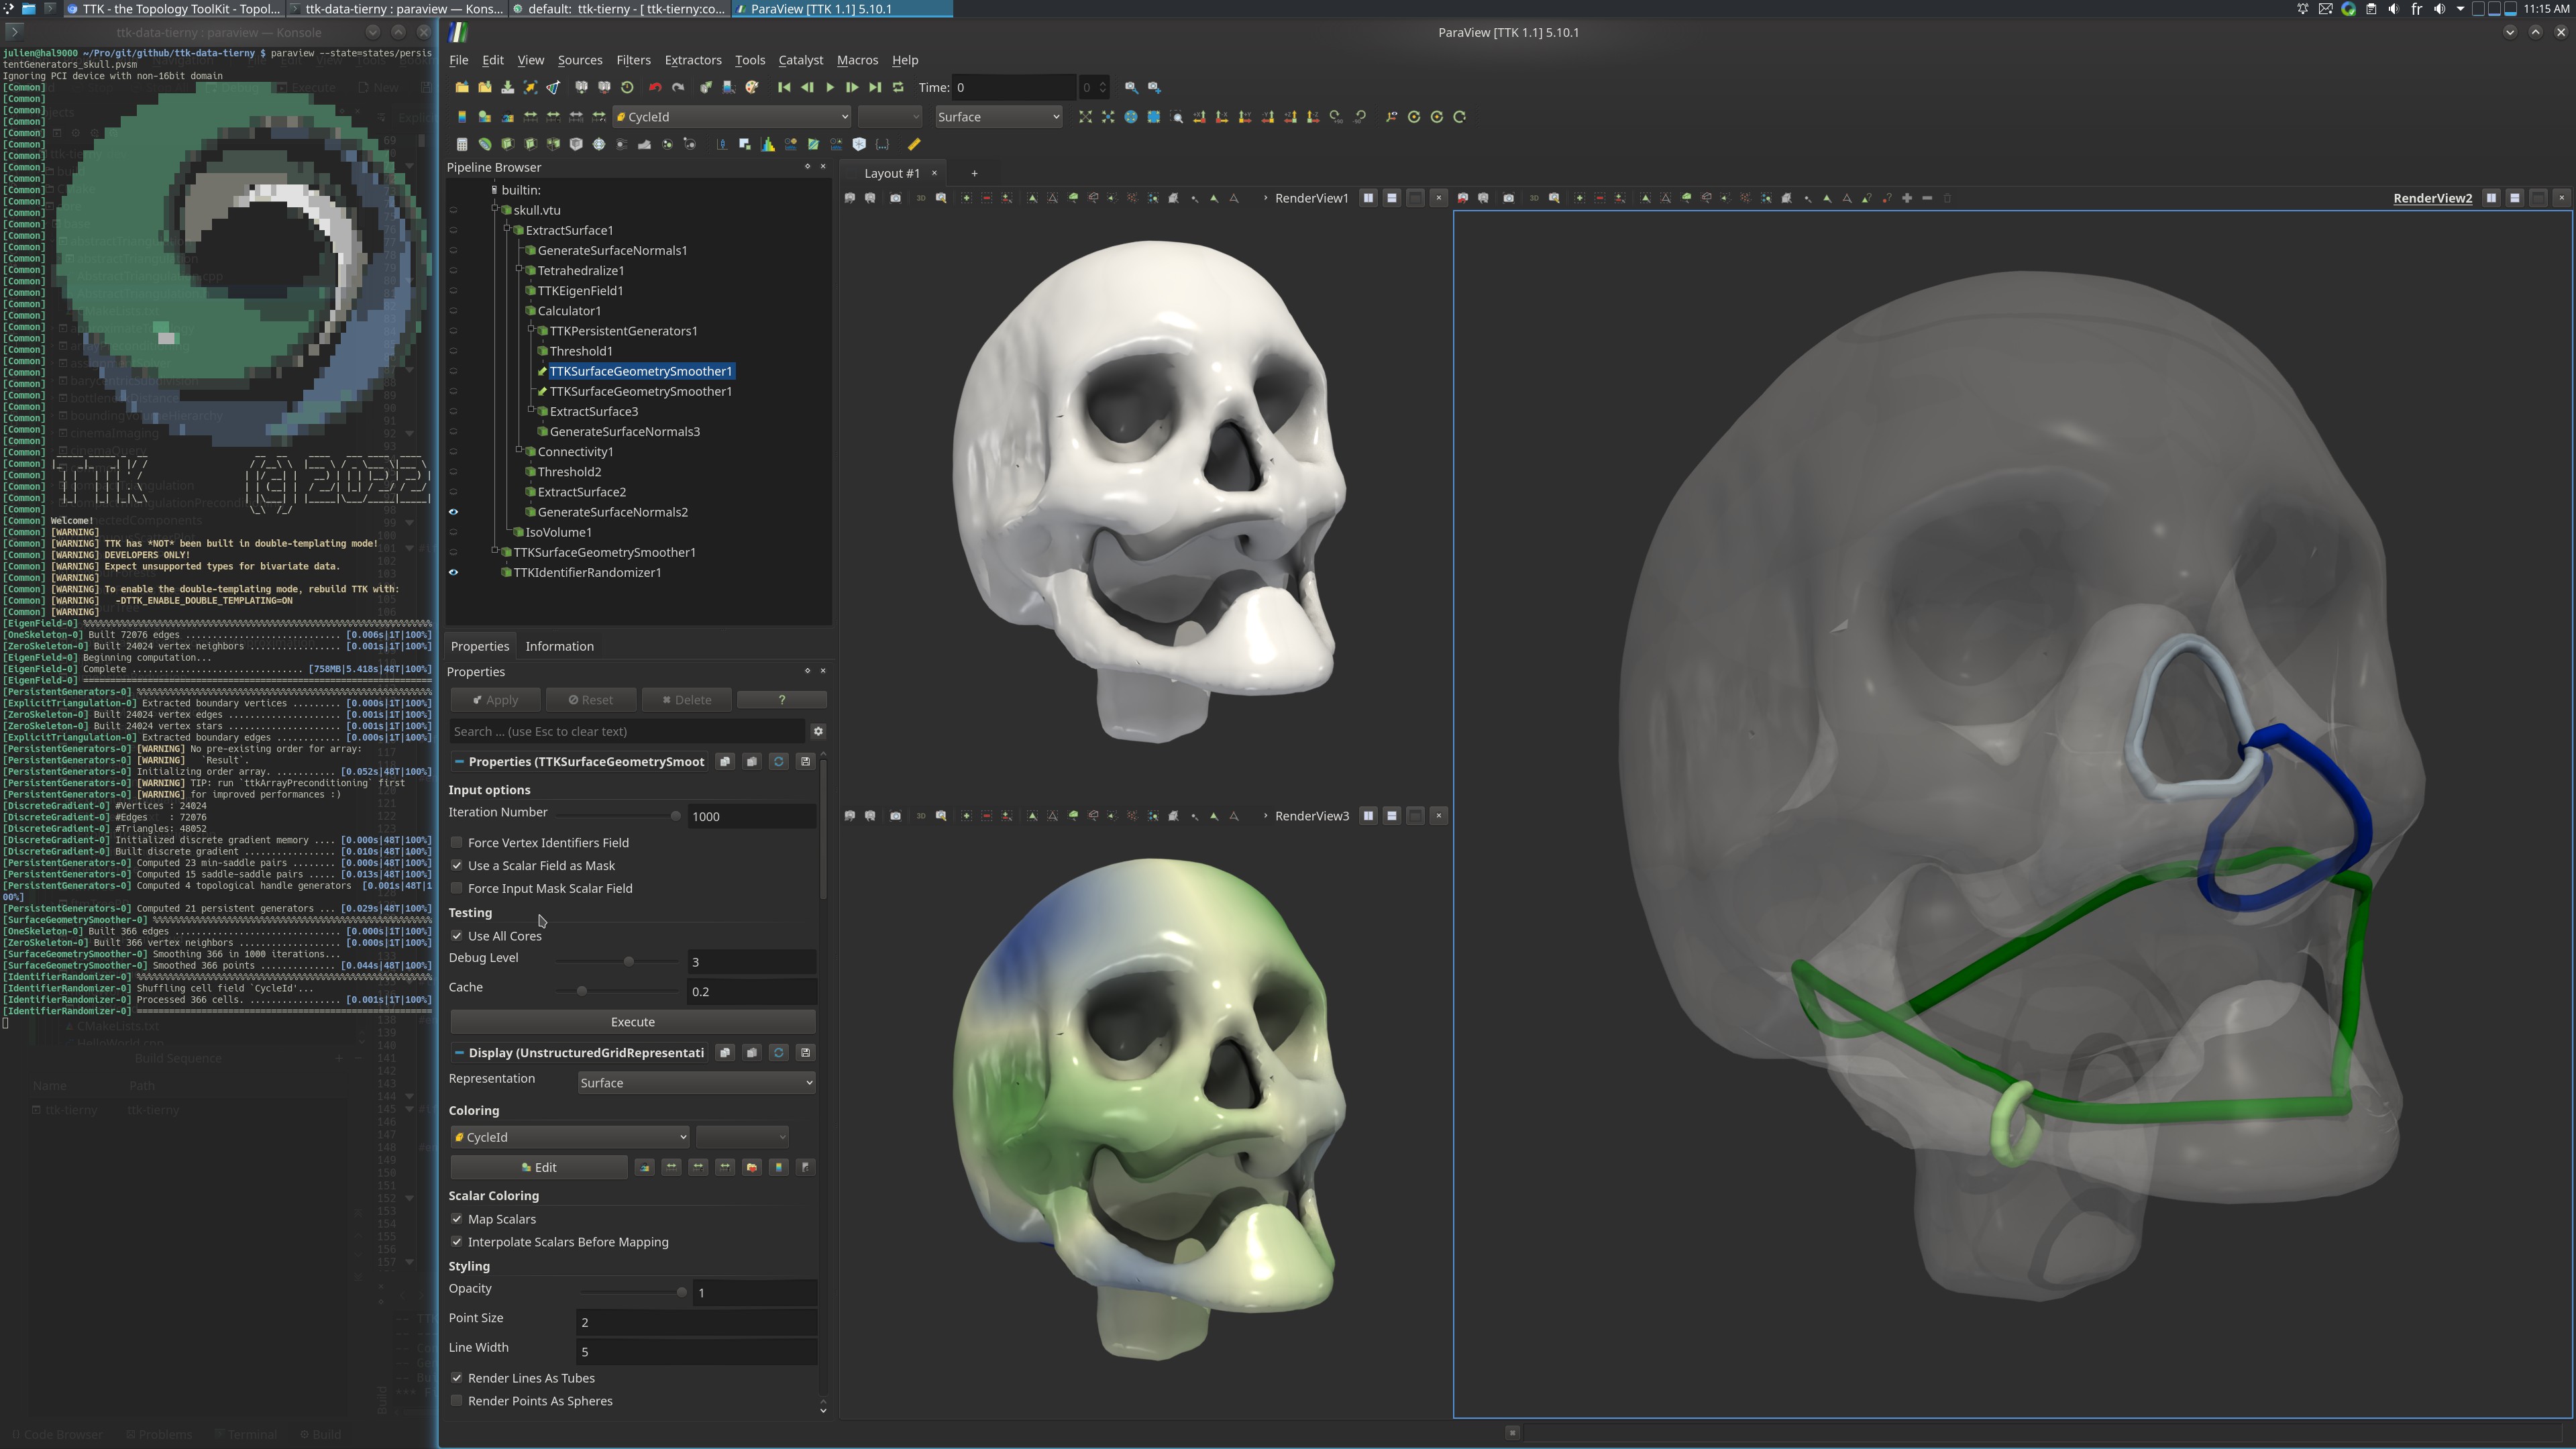Screen dimensions: 2576x1449
Task: Open the color palette icon
Action: coord(752,88)
